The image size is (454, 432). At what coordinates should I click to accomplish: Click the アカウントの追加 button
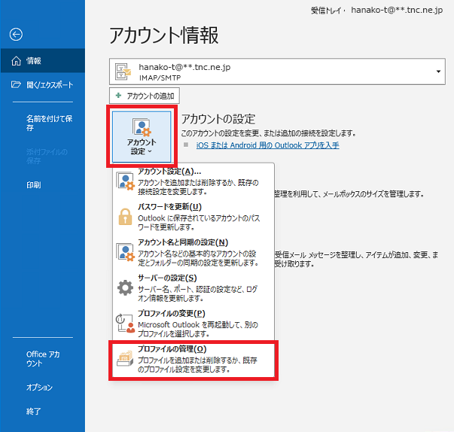tap(145, 96)
